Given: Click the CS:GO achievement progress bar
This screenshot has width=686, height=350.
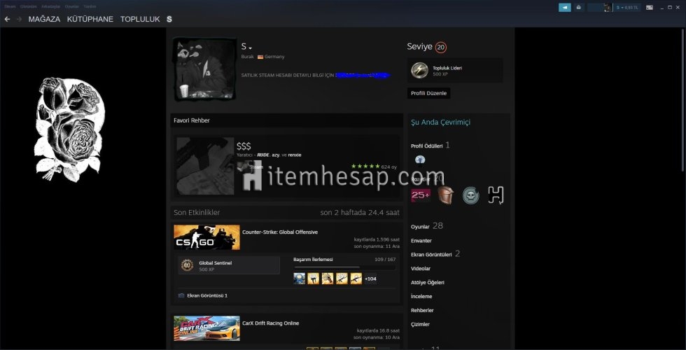Looking at the screenshot, I should click(x=344, y=267).
